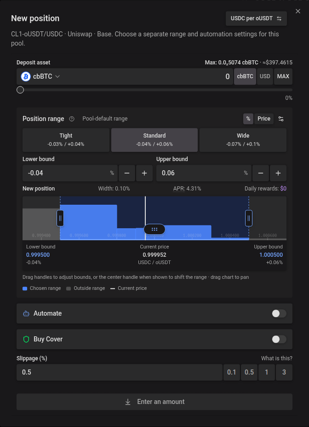Click the Daily rewards $0 value
The width and height of the screenshot is (309, 427).
coord(283,189)
